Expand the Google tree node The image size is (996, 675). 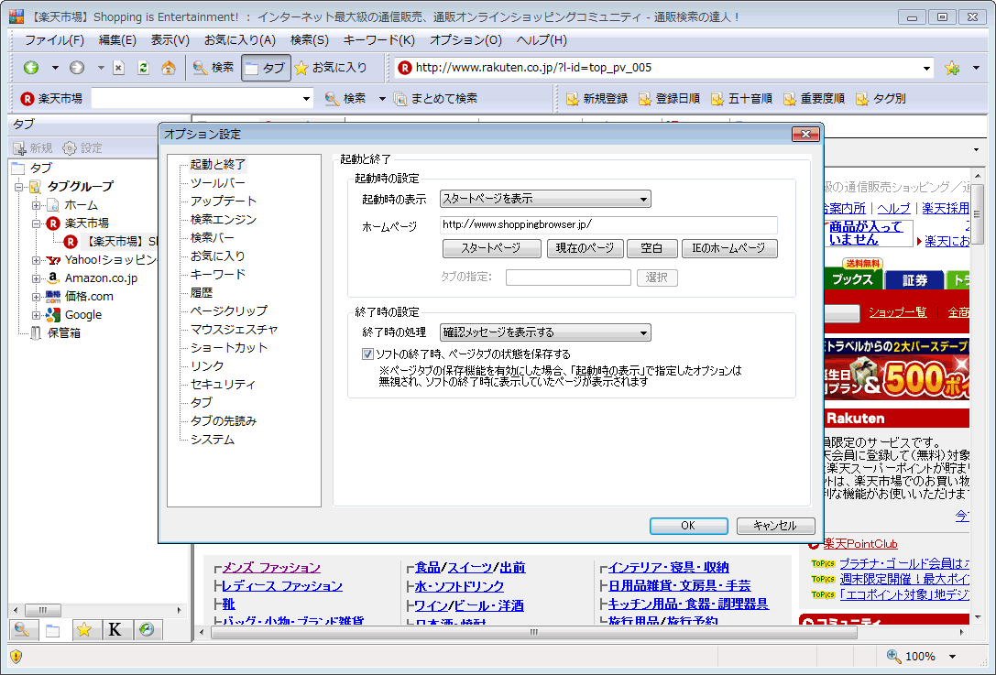click(x=37, y=315)
